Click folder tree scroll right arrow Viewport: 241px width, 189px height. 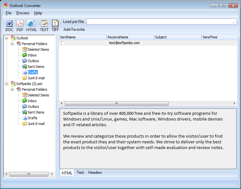52,174
